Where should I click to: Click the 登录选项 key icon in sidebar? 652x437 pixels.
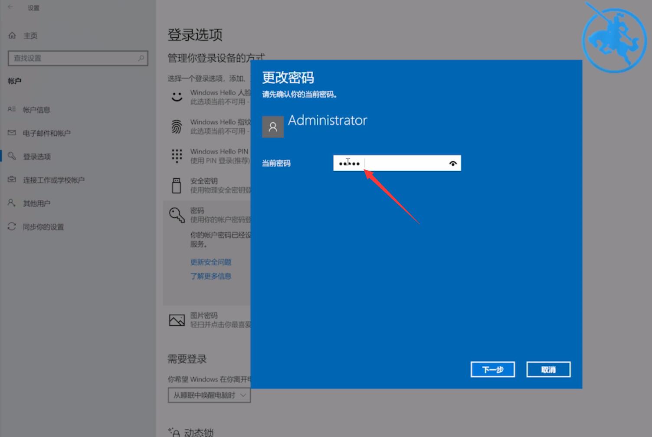[x=12, y=156]
